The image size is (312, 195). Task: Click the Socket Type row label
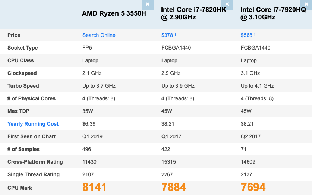[x=22, y=48]
